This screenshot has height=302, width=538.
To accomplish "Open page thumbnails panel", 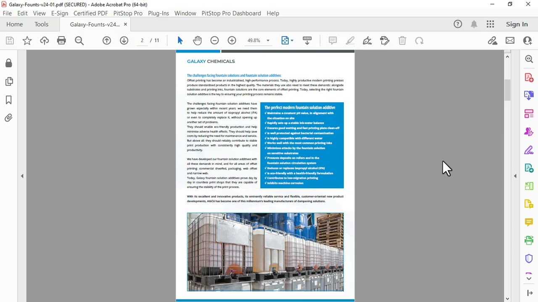I will (9, 81).
